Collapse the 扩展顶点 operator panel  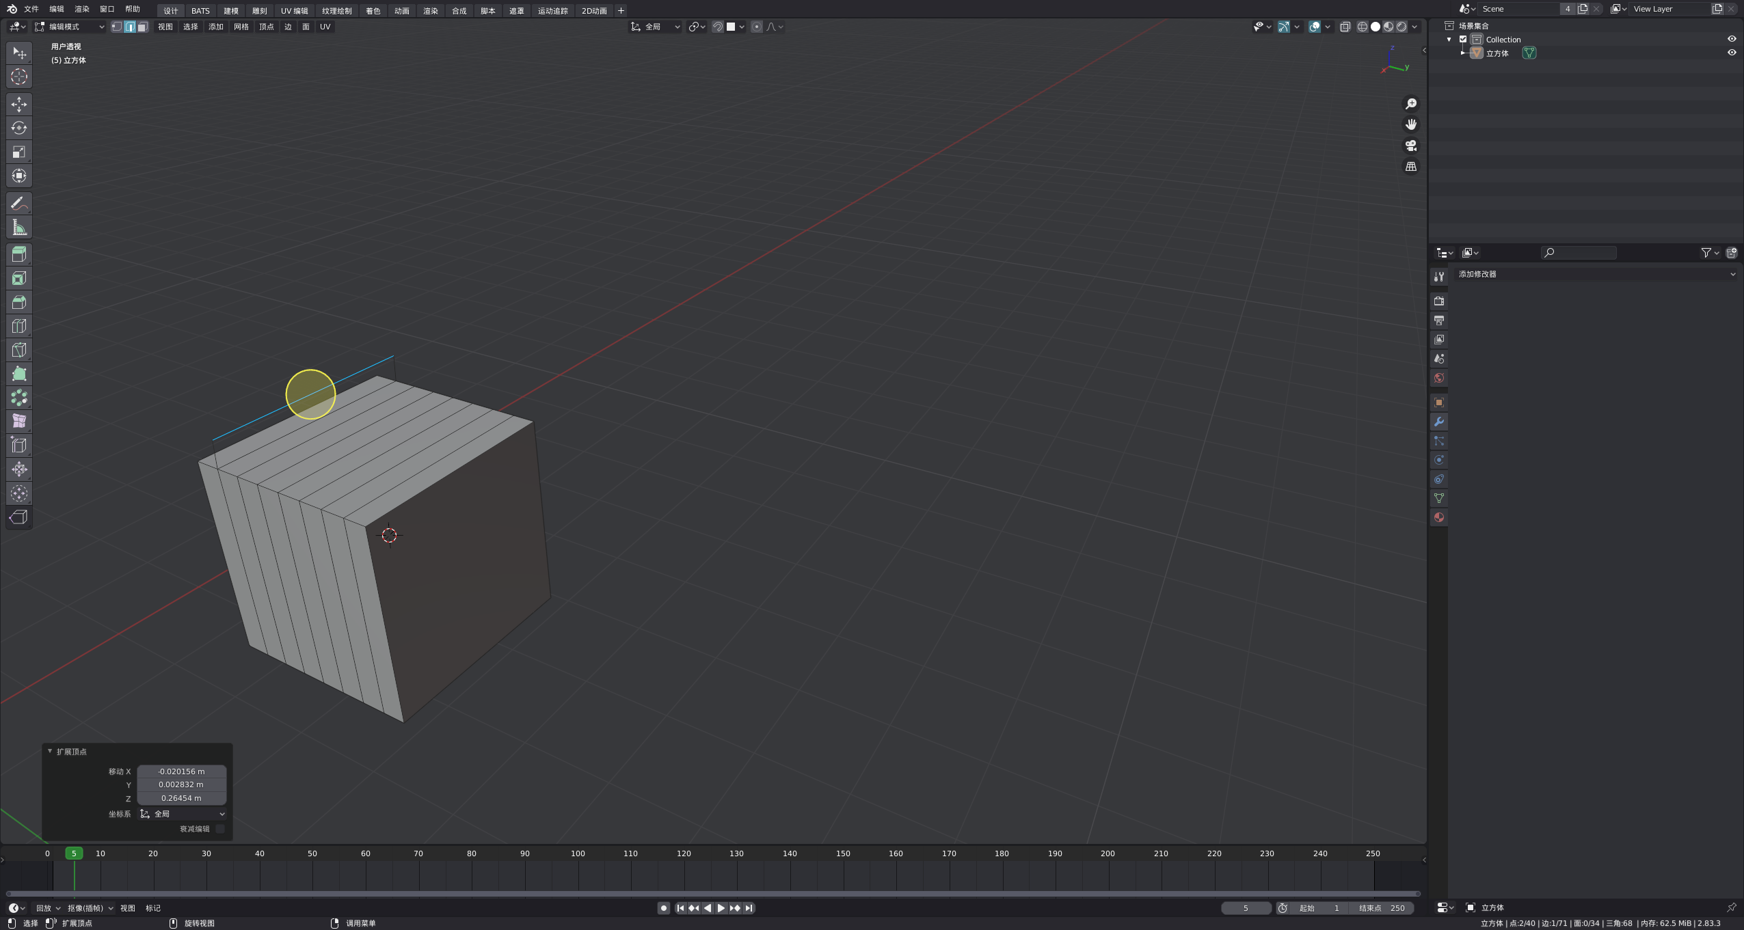coord(50,751)
